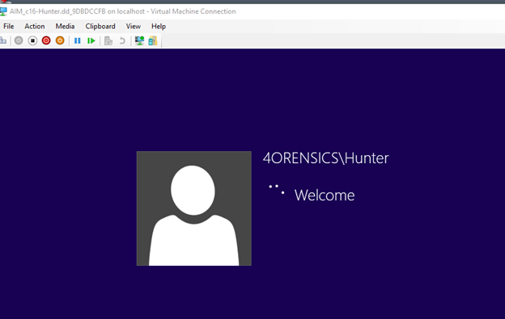Click the grayed Start VM button
The image size is (505, 319).
pos(19,40)
